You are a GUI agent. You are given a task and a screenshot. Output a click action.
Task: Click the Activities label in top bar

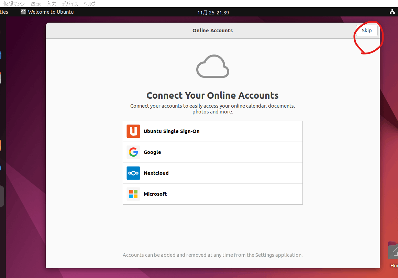[4, 12]
